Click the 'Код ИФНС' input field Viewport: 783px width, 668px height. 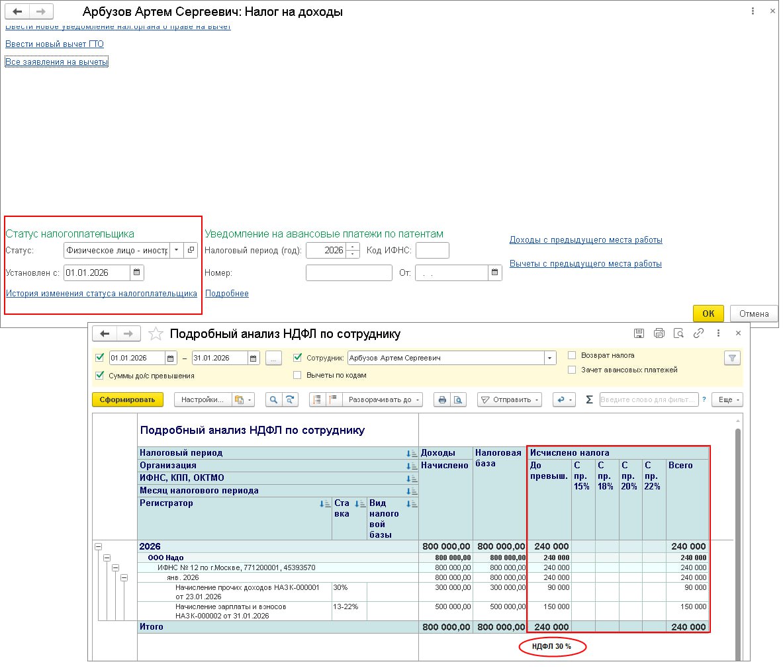tap(432, 251)
